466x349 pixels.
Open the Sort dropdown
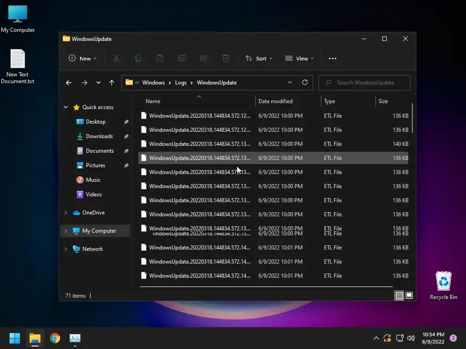click(258, 59)
